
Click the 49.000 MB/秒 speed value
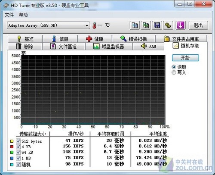point(152,164)
